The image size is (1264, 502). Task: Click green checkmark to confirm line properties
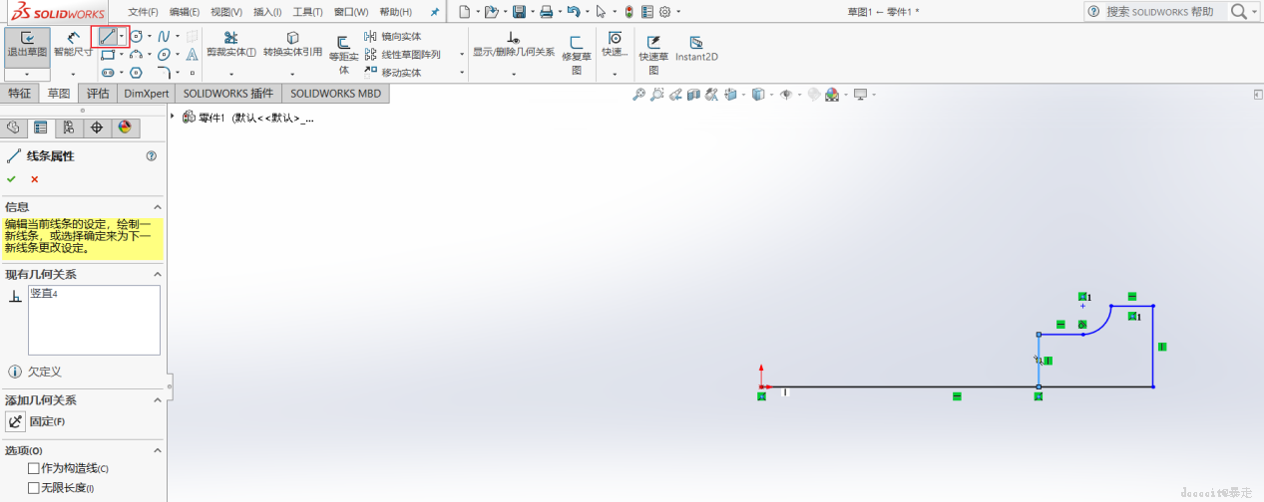11,179
